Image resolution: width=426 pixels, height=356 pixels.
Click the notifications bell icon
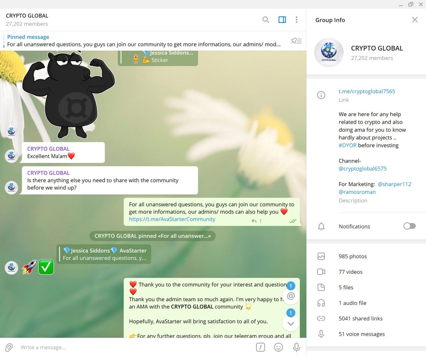click(321, 227)
